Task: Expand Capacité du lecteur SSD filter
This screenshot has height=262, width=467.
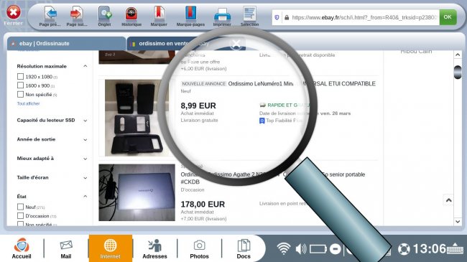Action: point(85,121)
